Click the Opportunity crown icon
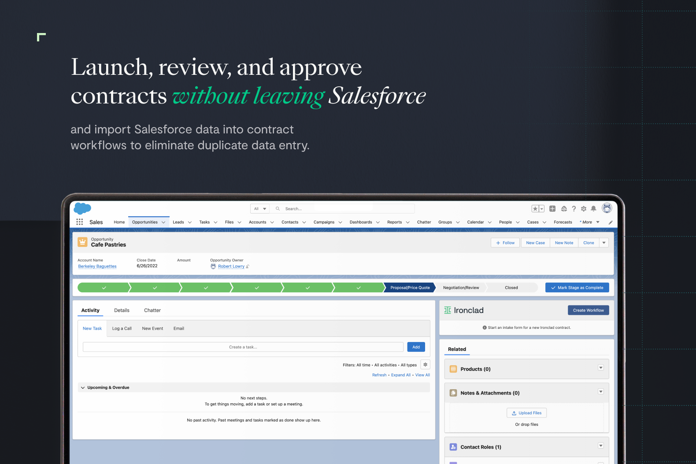The width and height of the screenshot is (696, 464). 82,242
